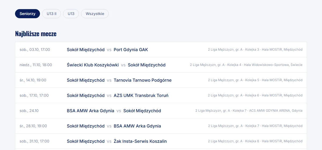Switch to the U13 filter
The width and height of the screenshot is (322, 150).
71,14
